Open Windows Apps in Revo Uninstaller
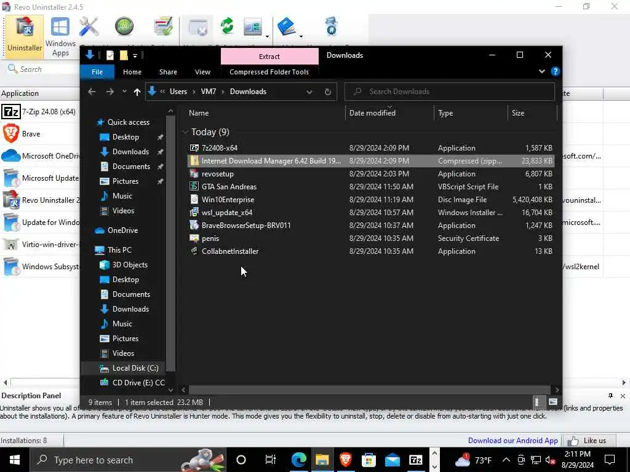The height and width of the screenshot is (472, 630). coord(60,36)
